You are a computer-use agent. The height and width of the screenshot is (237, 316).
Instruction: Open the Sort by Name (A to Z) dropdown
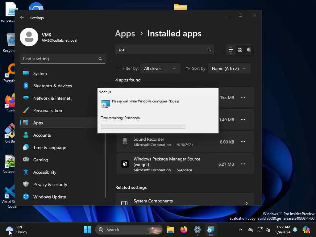[229, 69]
